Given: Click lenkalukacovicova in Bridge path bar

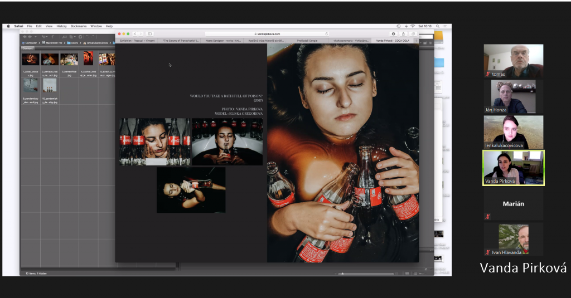Looking at the screenshot, I should point(95,43).
